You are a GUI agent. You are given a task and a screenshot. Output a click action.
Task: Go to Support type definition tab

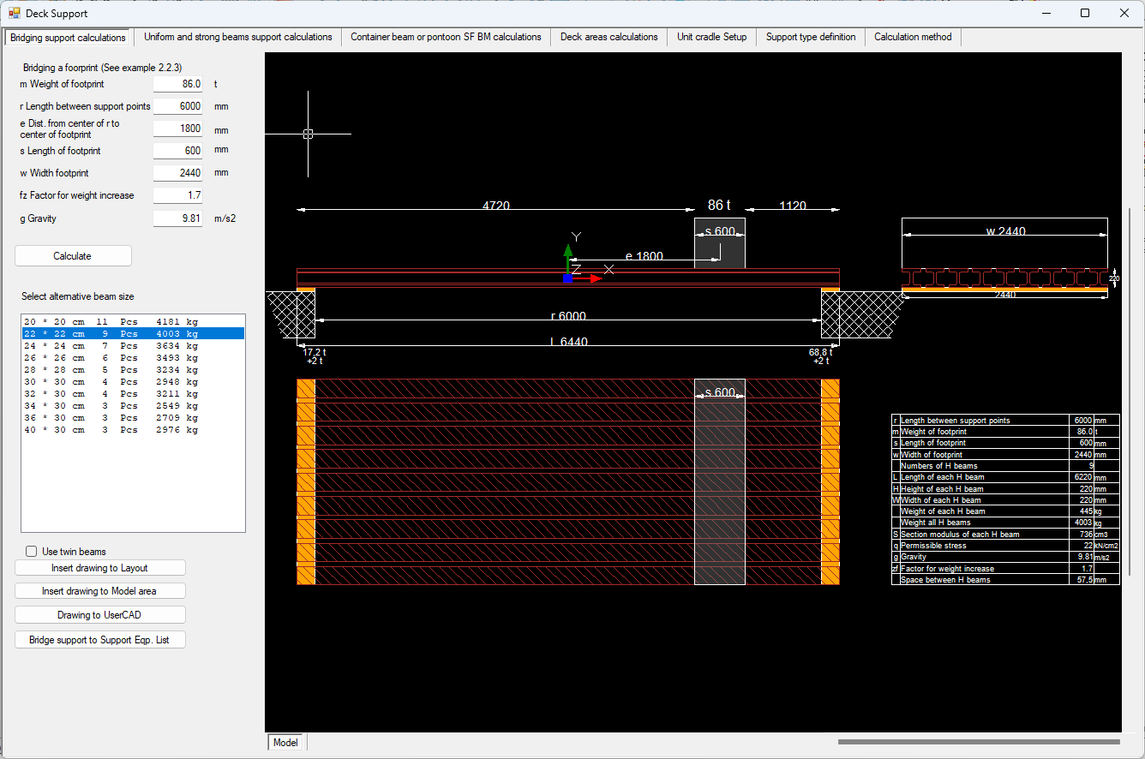pyautogui.click(x=811, y=37)
